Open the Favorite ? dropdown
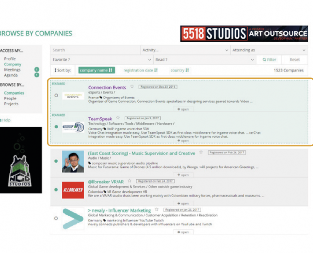Screen dimensions: 313x253 102,60
